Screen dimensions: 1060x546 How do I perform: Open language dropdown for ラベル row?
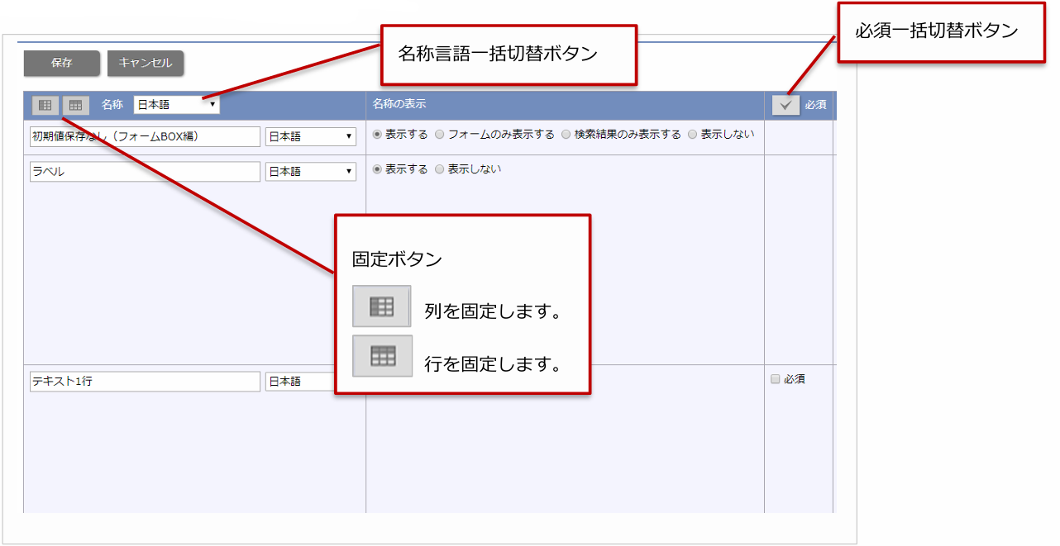[311, 171]
